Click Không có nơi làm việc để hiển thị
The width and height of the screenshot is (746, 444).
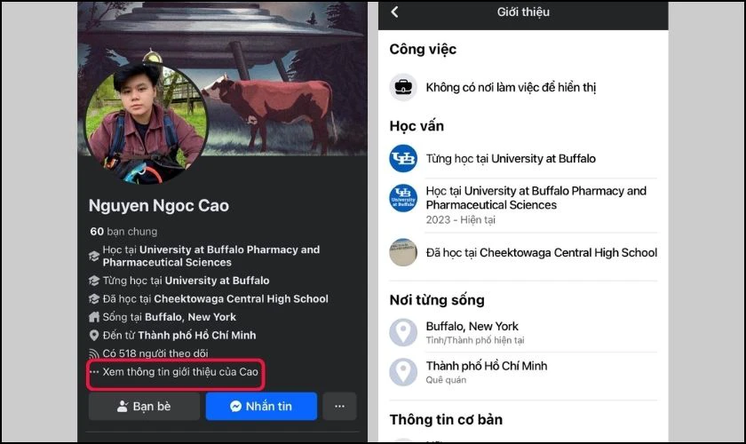pos(511,88)
